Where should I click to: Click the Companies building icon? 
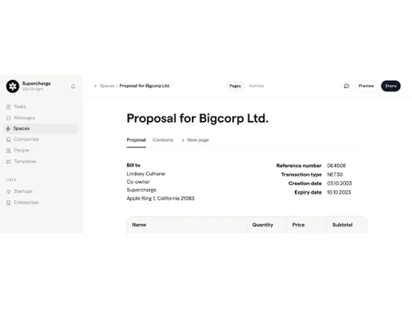click(8, 139)
